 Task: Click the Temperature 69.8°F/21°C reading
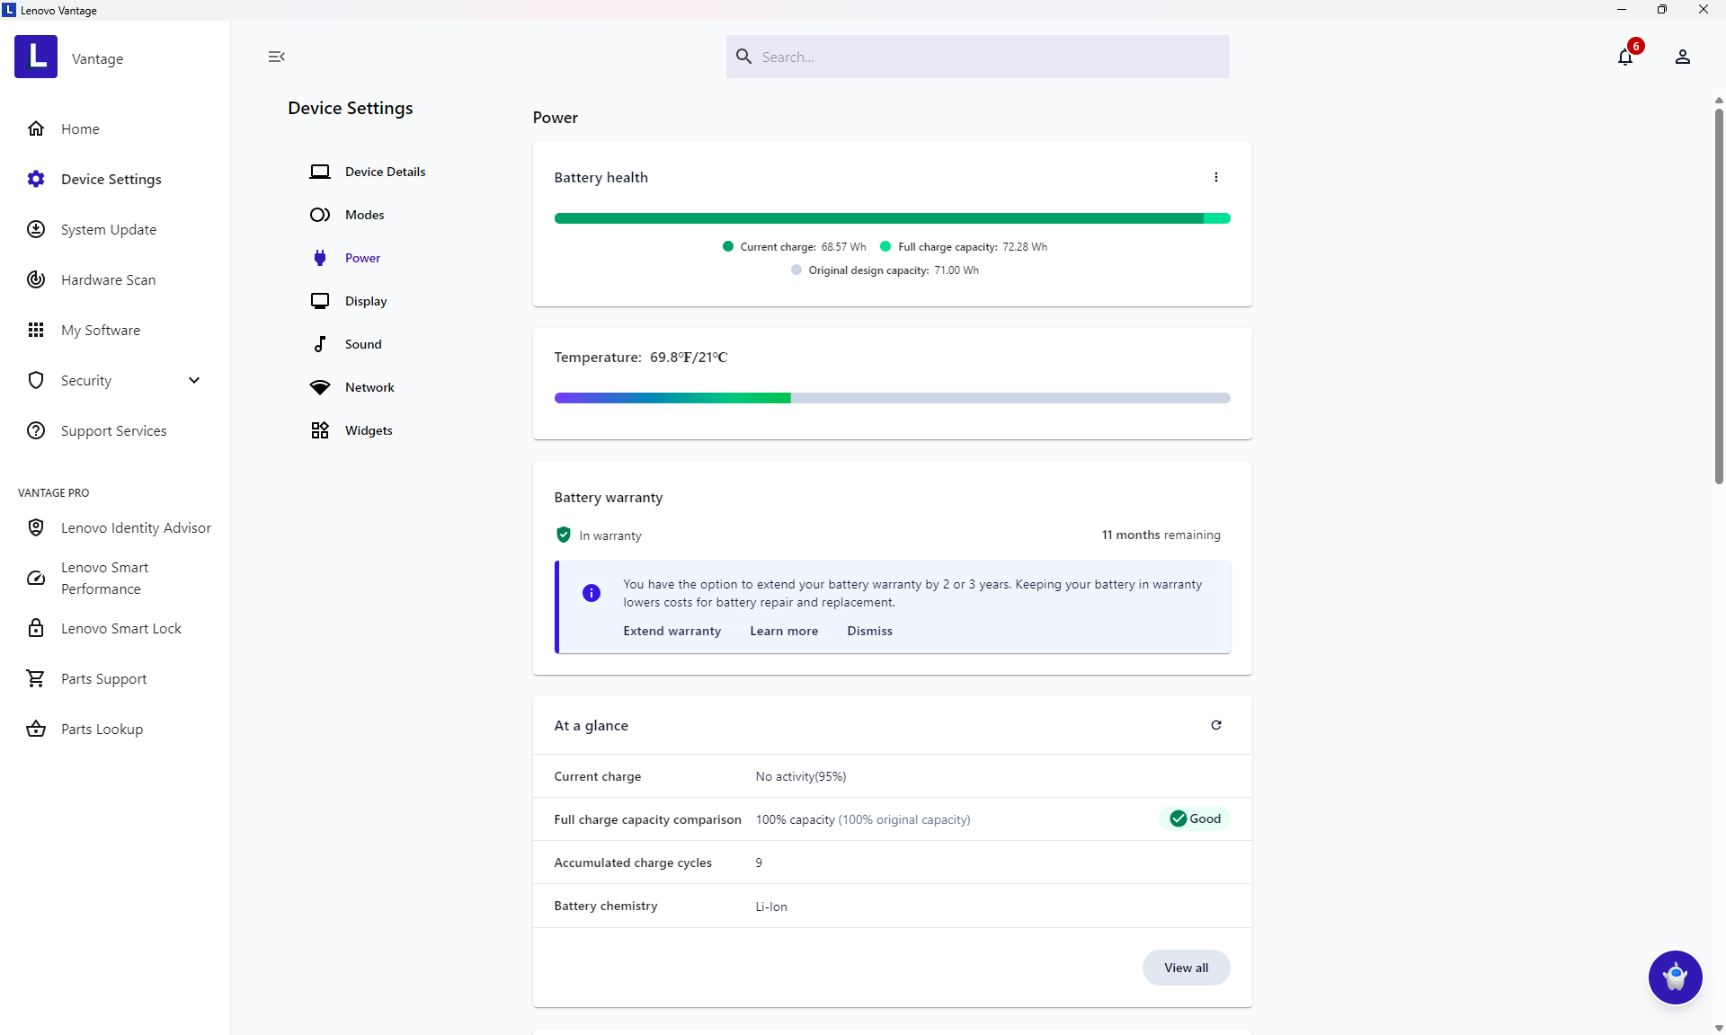tap(641, 358)
